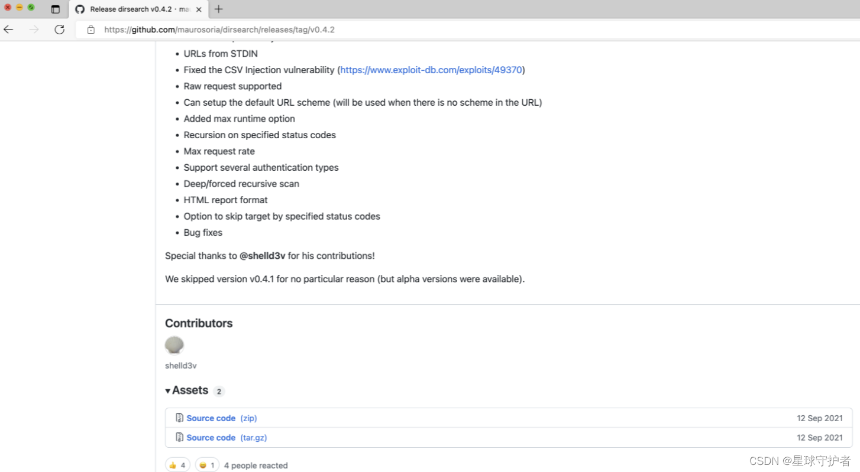Open the exploit-db.com/exploits/49370 link
This screenshot has width=860, height=472.
point(431,69)
